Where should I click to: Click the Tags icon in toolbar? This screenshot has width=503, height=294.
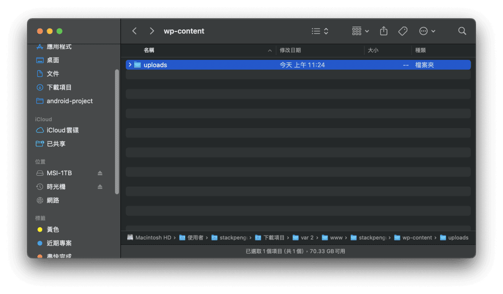coord(403,31)
